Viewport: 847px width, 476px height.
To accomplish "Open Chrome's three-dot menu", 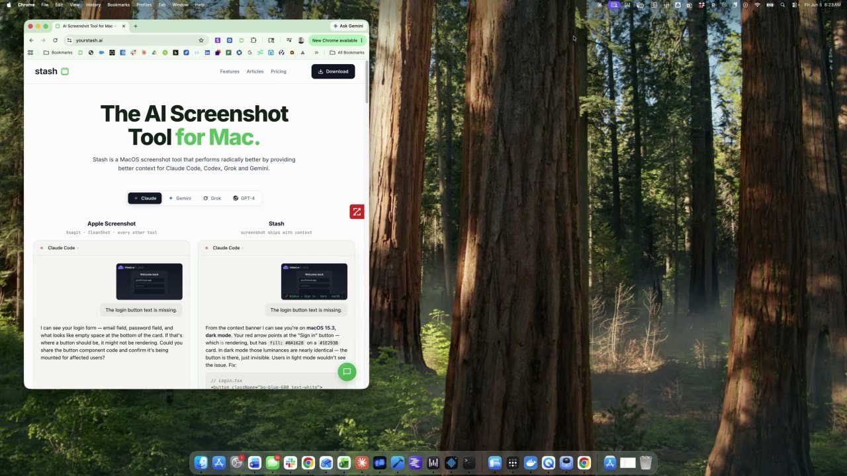I will [x=361, y=40].
